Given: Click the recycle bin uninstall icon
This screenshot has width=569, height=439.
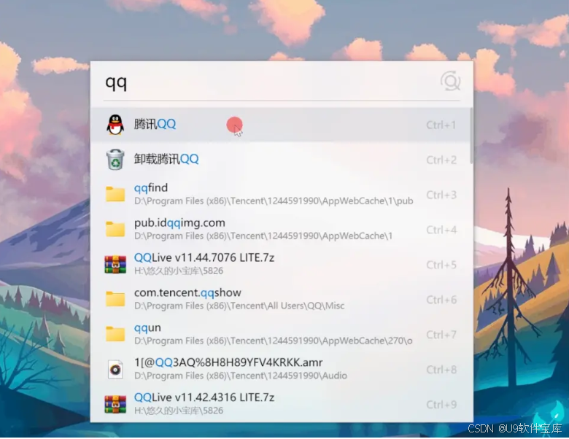Looking at the screenshot, I should click(115, 159).
